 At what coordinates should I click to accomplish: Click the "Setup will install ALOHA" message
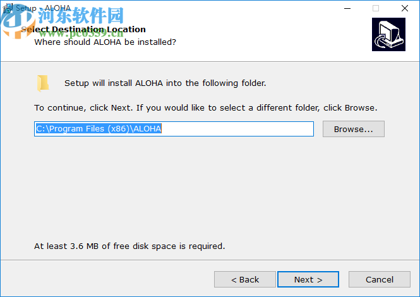click(165, 83)
